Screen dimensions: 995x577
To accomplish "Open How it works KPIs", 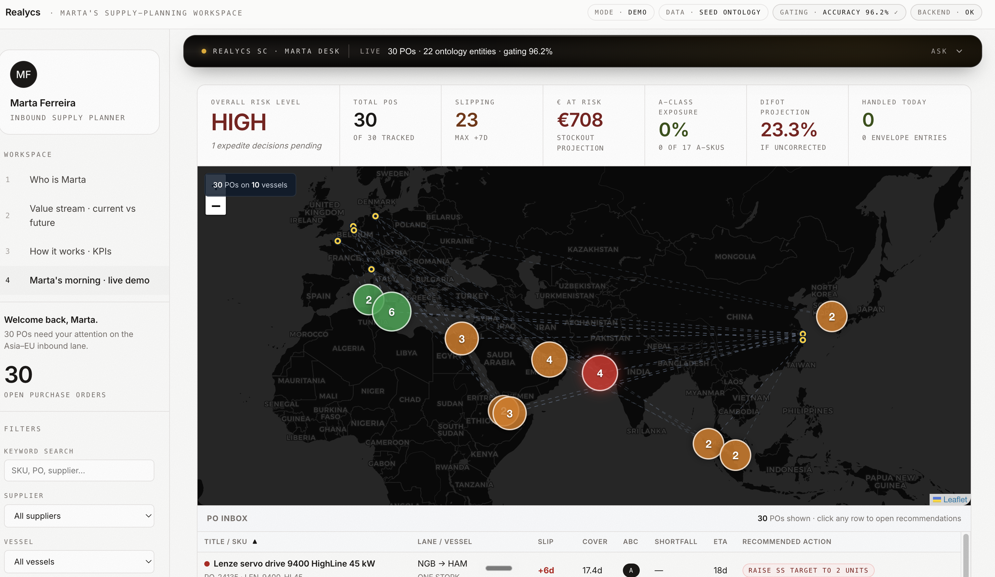I will (x=85, y=251).
